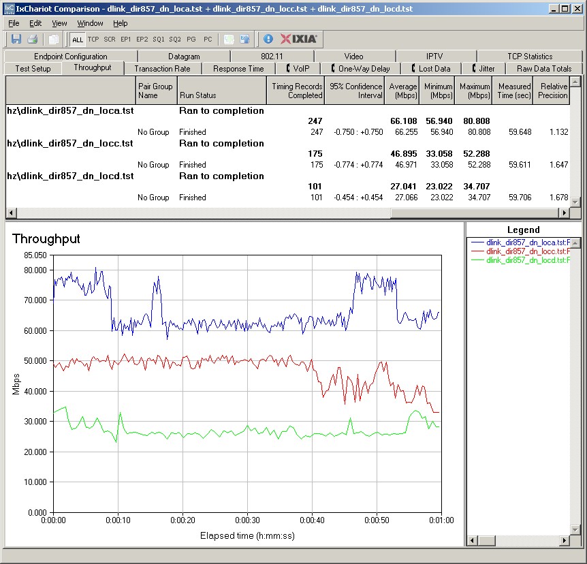Image resolution: width=587 pixels, height=564 pixels.
Task: Click the Pair Group Name column header
Action: tap(156, 91)
